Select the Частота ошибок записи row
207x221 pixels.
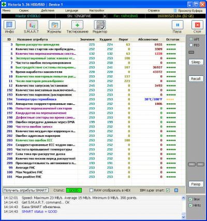94,127
